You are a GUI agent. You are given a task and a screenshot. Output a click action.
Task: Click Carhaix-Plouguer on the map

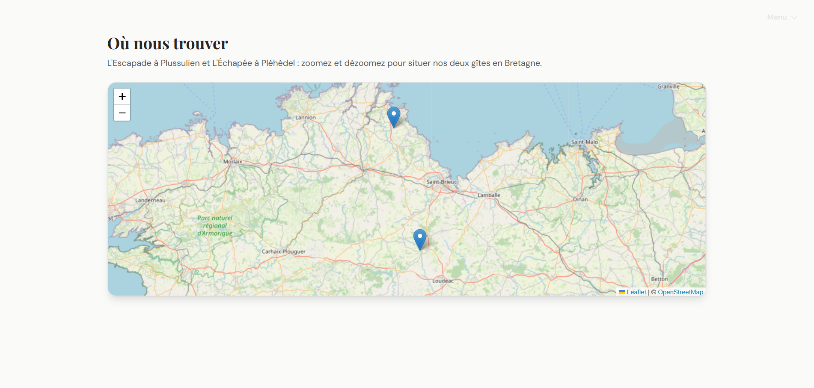click(283, 252)
